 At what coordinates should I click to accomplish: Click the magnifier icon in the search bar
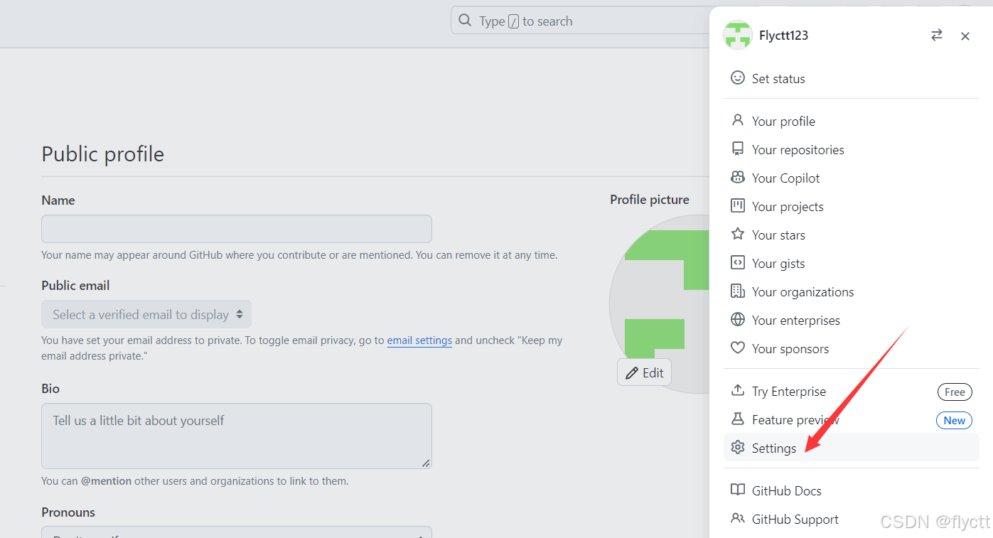465,21
